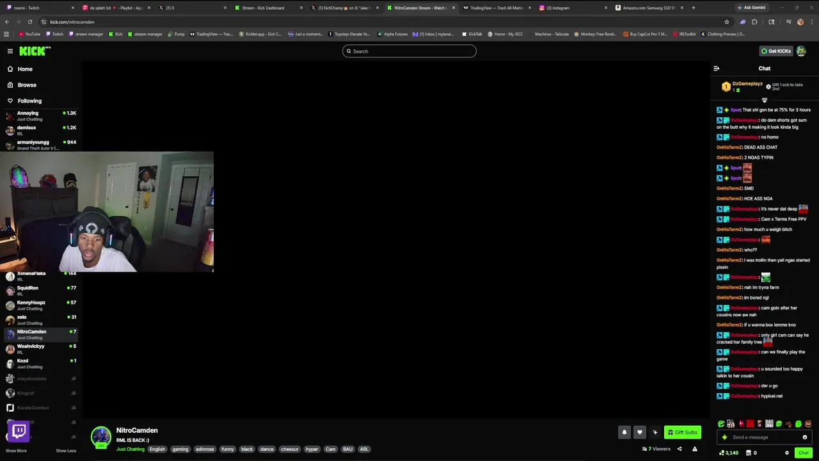Switch to the Amazon Samsung SSD tab
Image resolution: width=819 pixels, height=461 pixels.
pyautogui.click(x=649, y=8)
